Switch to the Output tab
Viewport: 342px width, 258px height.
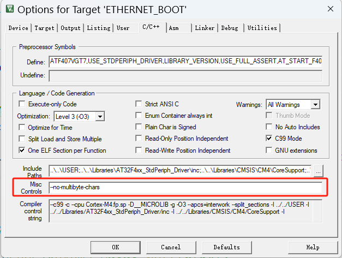70,28
